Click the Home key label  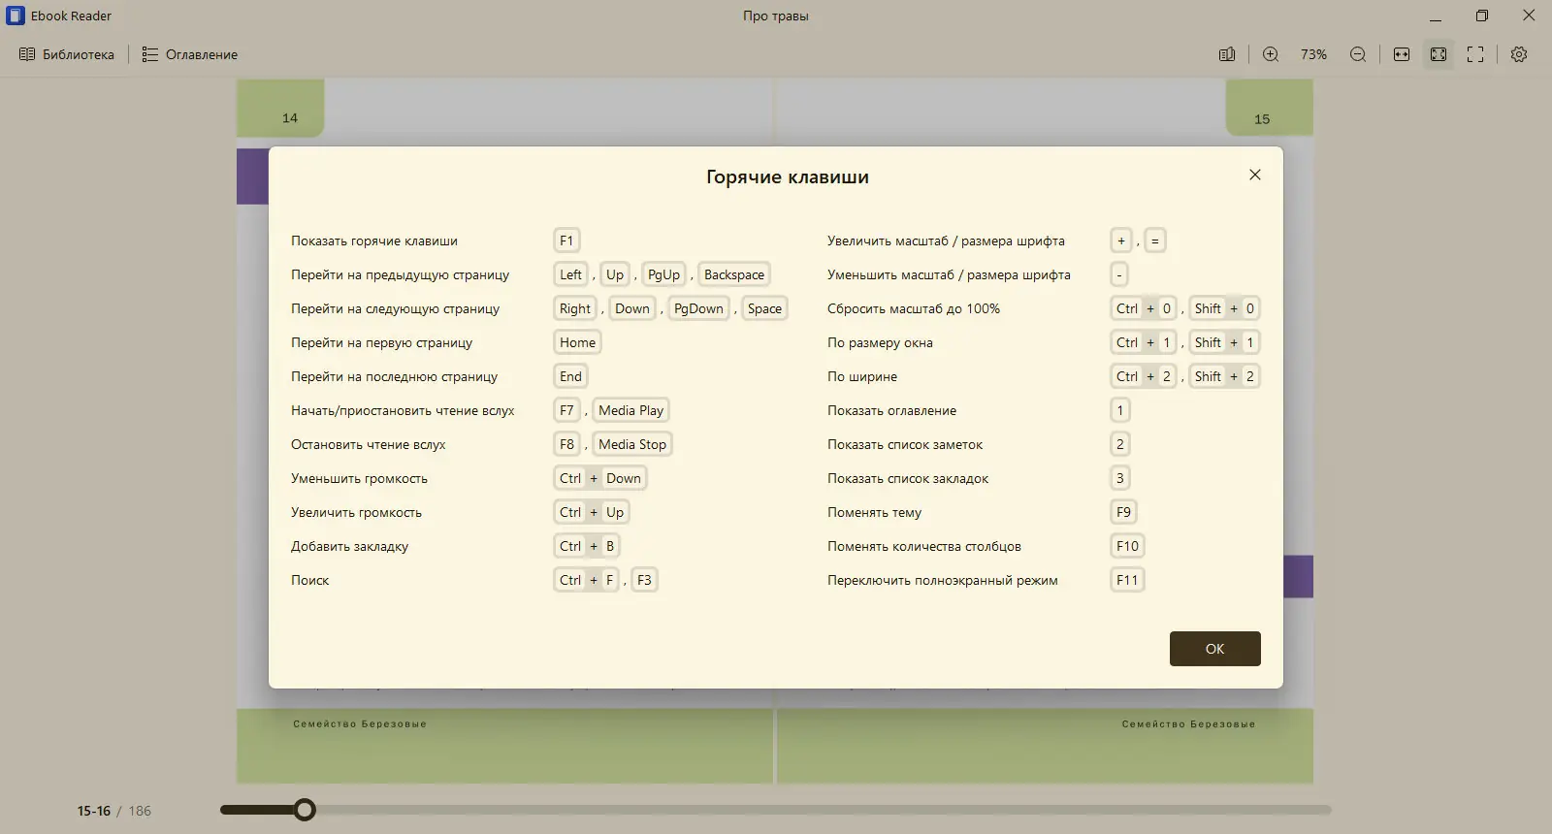(577, 342)
